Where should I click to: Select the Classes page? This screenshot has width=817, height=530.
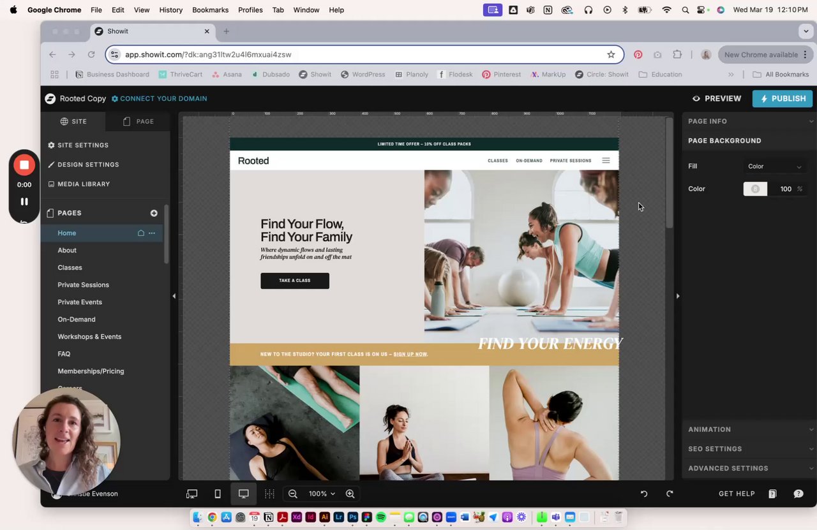[70, 267]
